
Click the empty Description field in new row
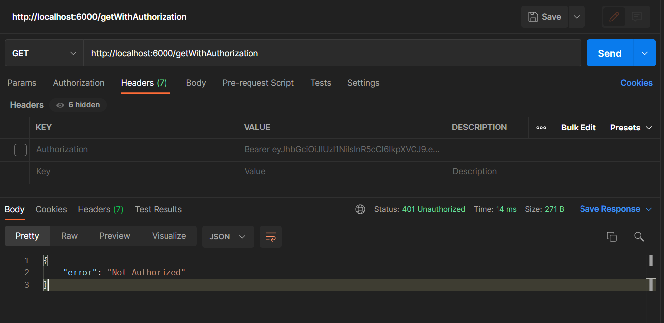[x=553, y=172]
